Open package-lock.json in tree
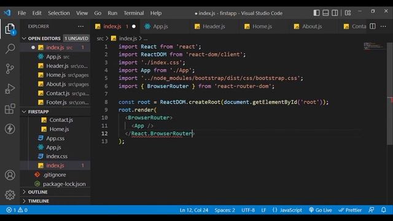This screenshot has width=393, height=221. click(55, 184)
